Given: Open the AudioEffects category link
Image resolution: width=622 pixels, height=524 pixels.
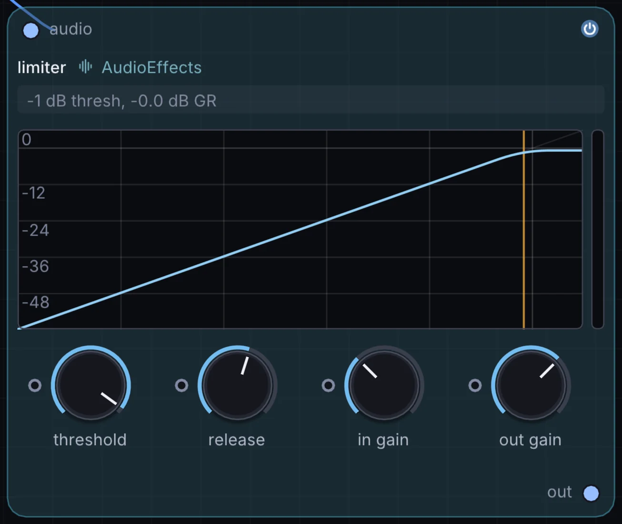Looking at the screenshot, I should pyautogui.click(x=151, y=67).
